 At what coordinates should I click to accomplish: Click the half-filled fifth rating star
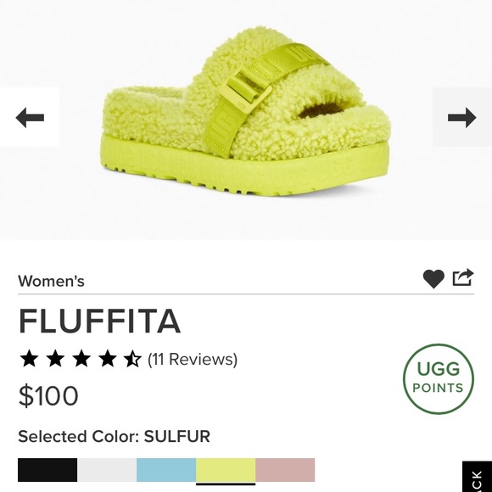coord(132,359)
